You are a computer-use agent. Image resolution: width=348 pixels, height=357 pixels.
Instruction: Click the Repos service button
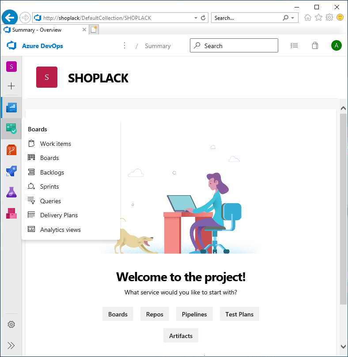click(155, 314)
